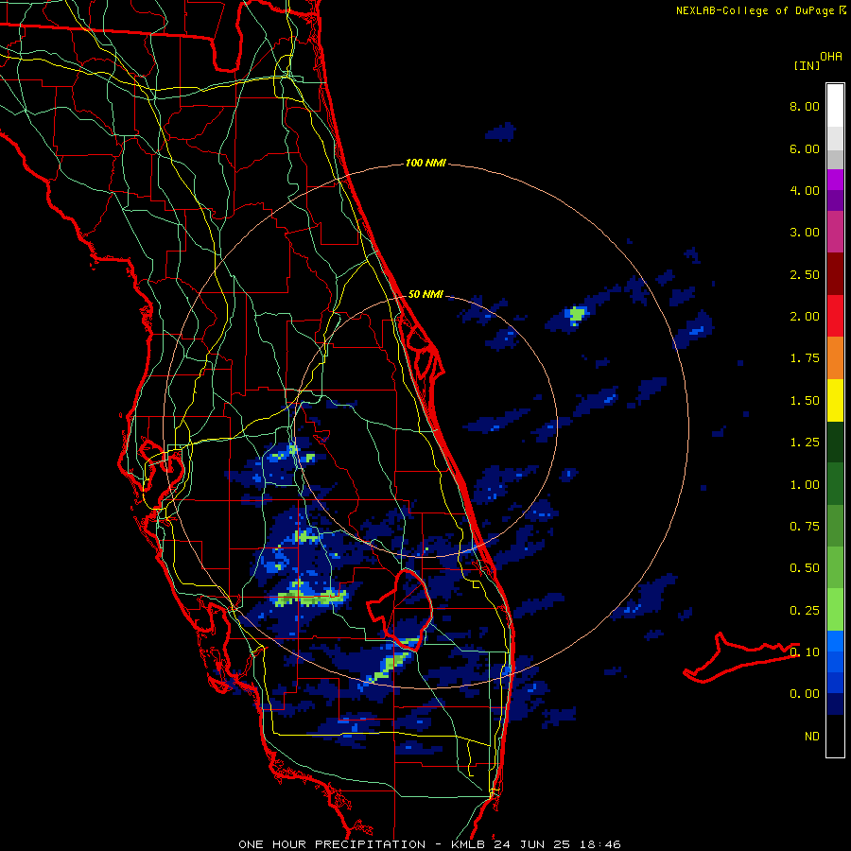Pick the maroon legend swatch near 2.50

pyautogui.click(x=835, y=274)
